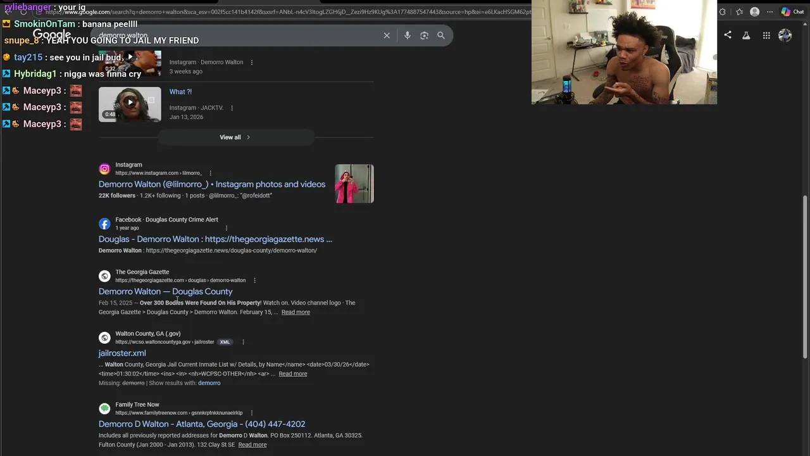Open Douglas - Demorro Walton Facebook link
The height and width of the screenshot is (456, 810).
click(215, 239)
